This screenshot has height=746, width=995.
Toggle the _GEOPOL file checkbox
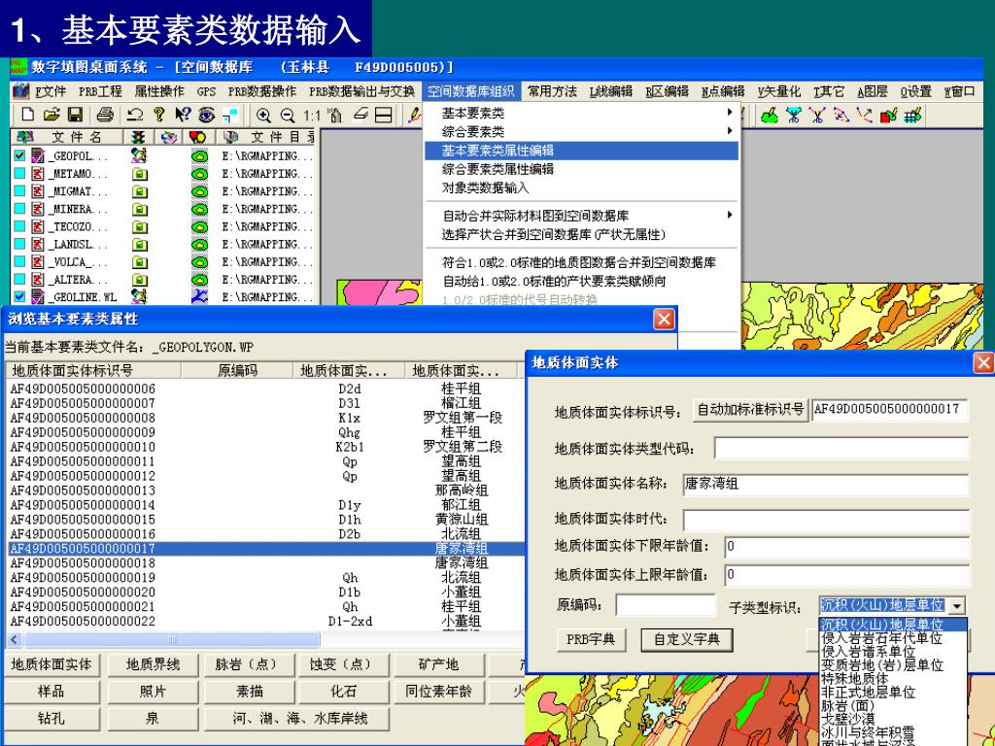coord(19,155)
